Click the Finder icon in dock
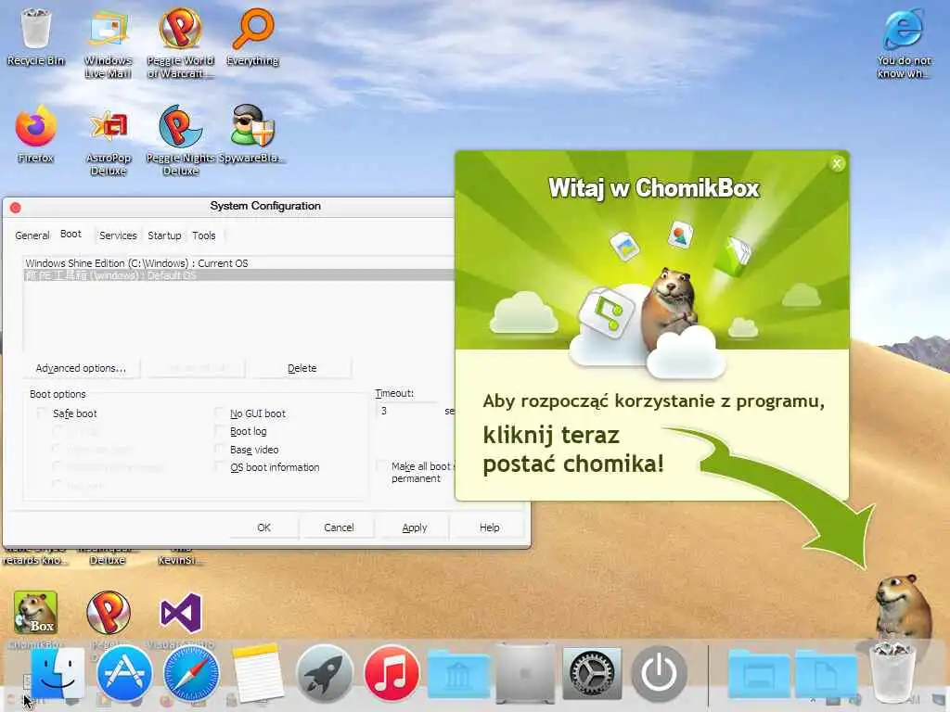Viewport: 950px width, 712px height. point(57,673)
